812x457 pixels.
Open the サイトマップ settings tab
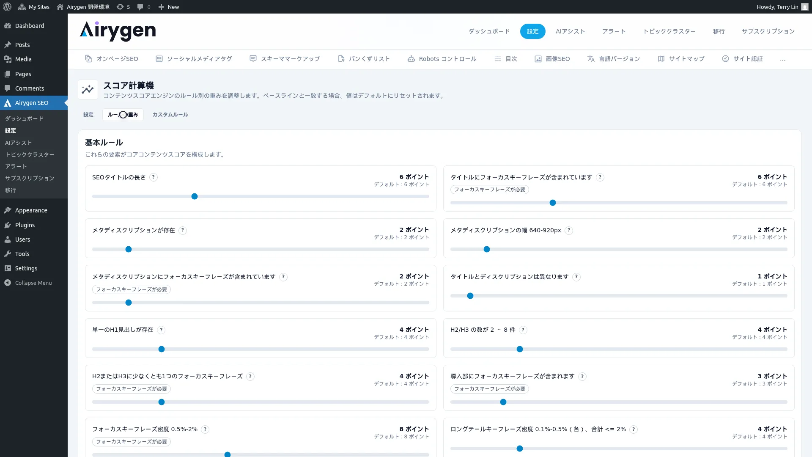pyautogui.click(x=681, y=59)
